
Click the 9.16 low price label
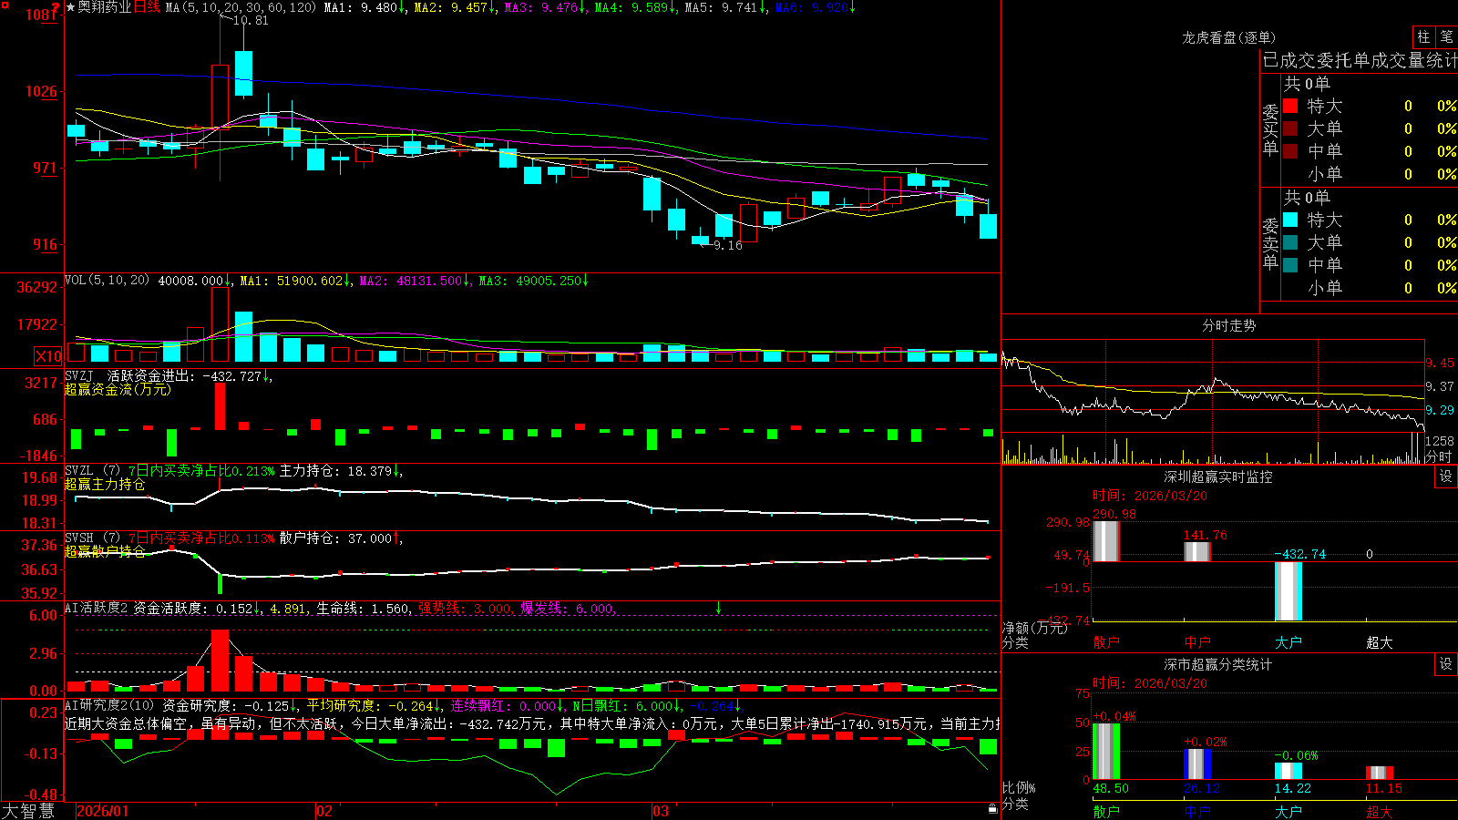(x=727, y=245)
